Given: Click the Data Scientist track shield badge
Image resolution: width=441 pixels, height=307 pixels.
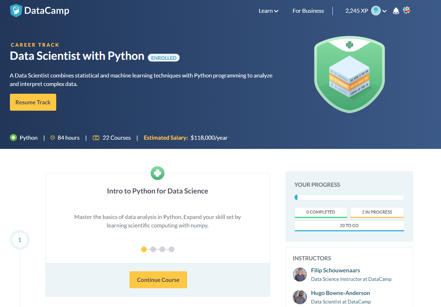Looking at the screenshot, I should (x=349, y=75).
